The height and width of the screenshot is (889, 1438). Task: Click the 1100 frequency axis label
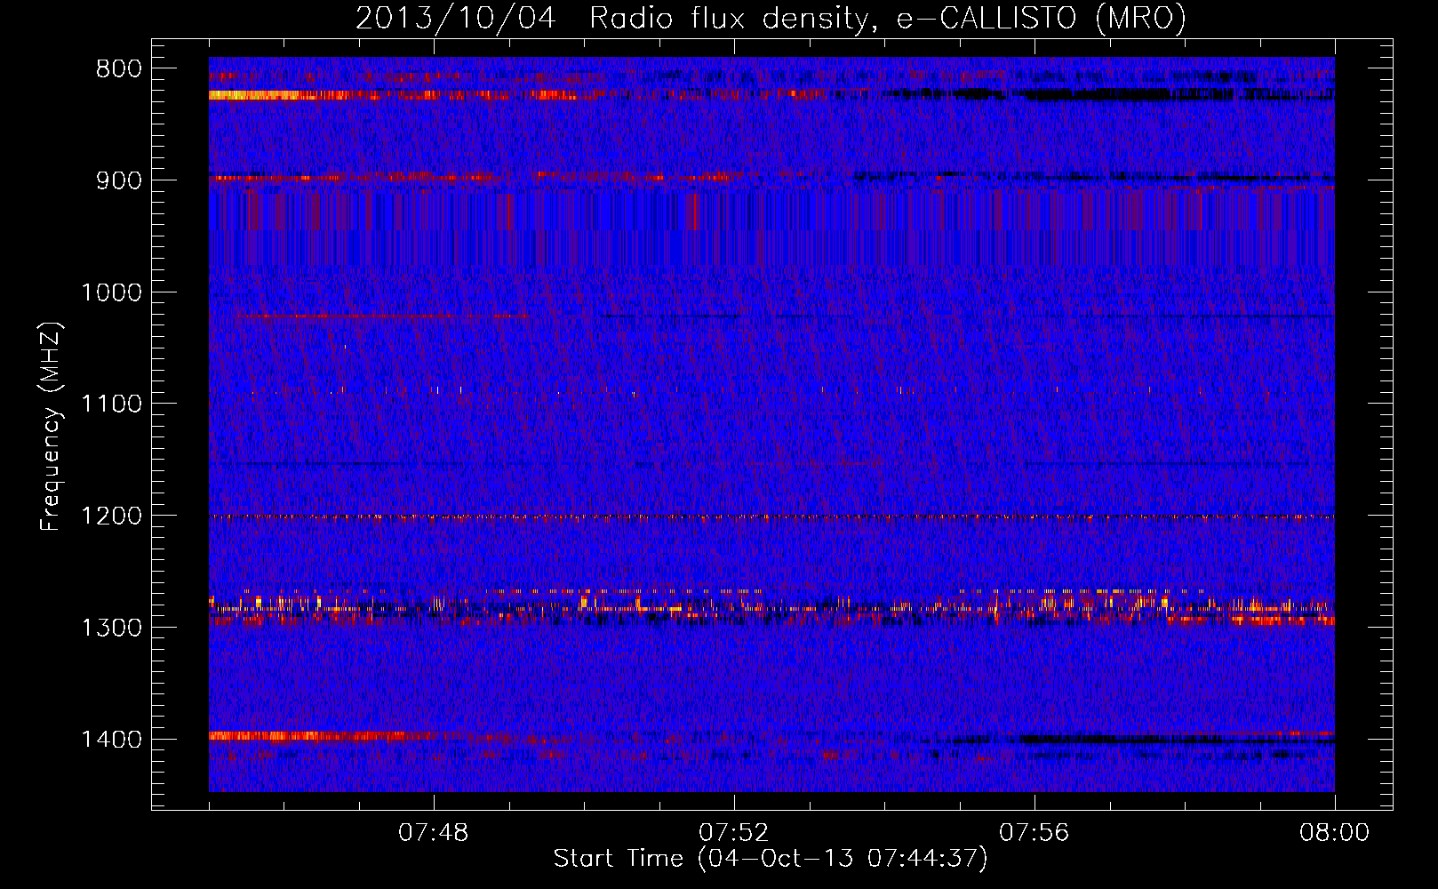111,404
